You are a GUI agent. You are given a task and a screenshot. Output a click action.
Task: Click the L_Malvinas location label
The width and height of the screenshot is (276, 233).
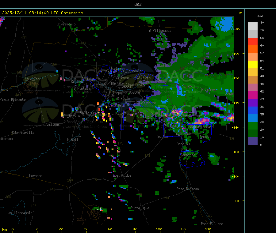pos(121,114)
